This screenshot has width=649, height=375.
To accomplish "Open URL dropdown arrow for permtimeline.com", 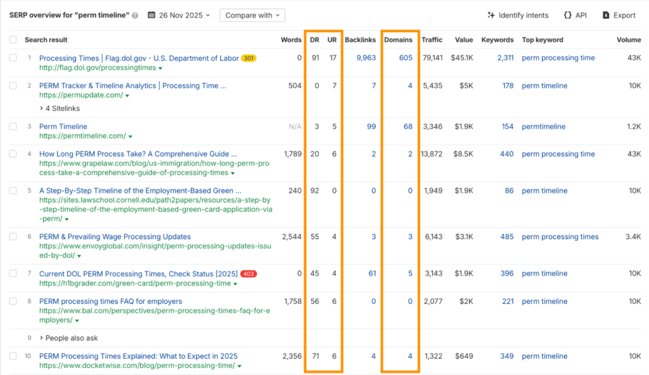I will pyautogui.click(x=129, y=136).
